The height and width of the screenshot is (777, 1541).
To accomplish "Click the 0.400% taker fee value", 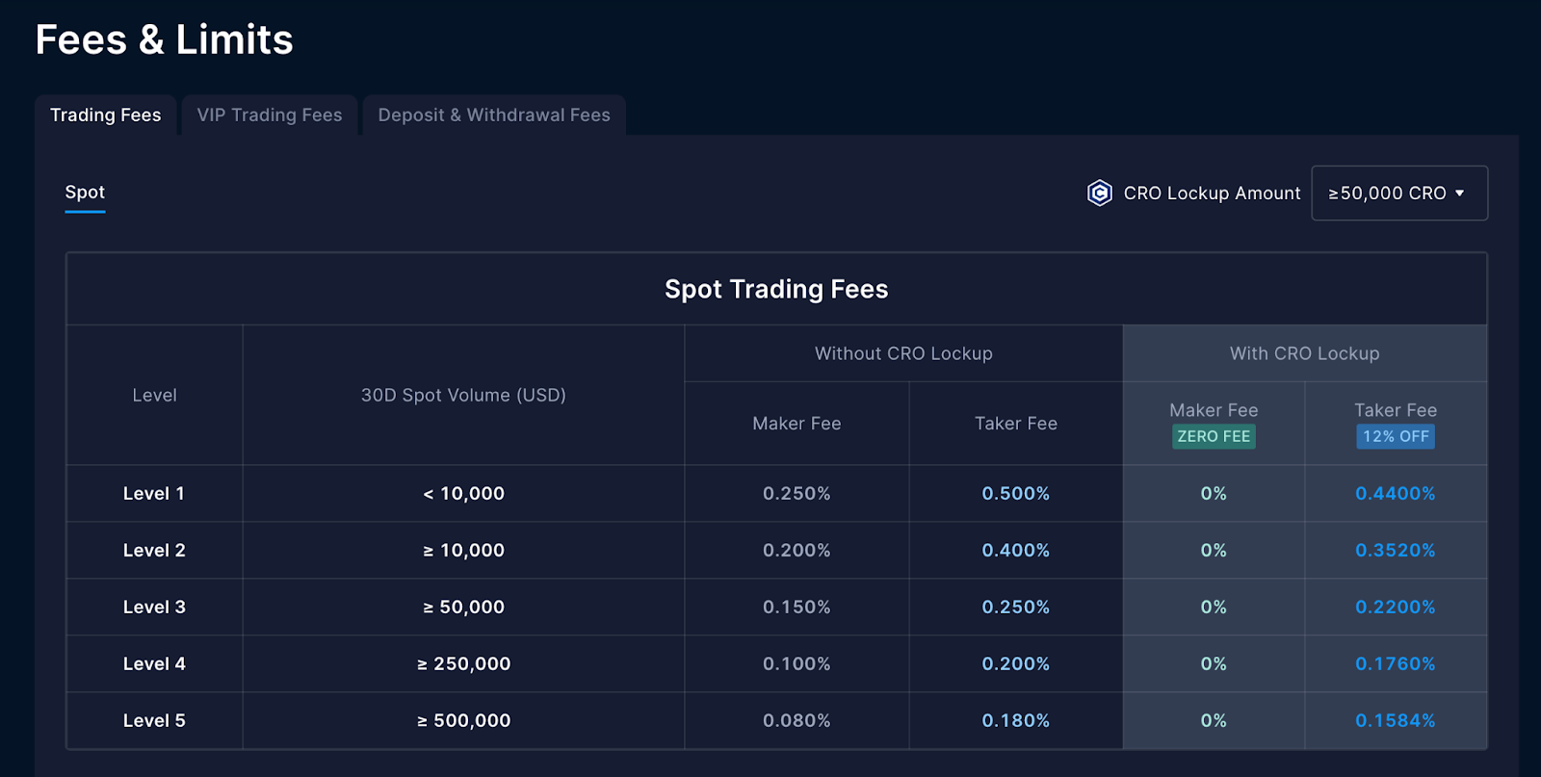I will click(x=1016, y=551).
